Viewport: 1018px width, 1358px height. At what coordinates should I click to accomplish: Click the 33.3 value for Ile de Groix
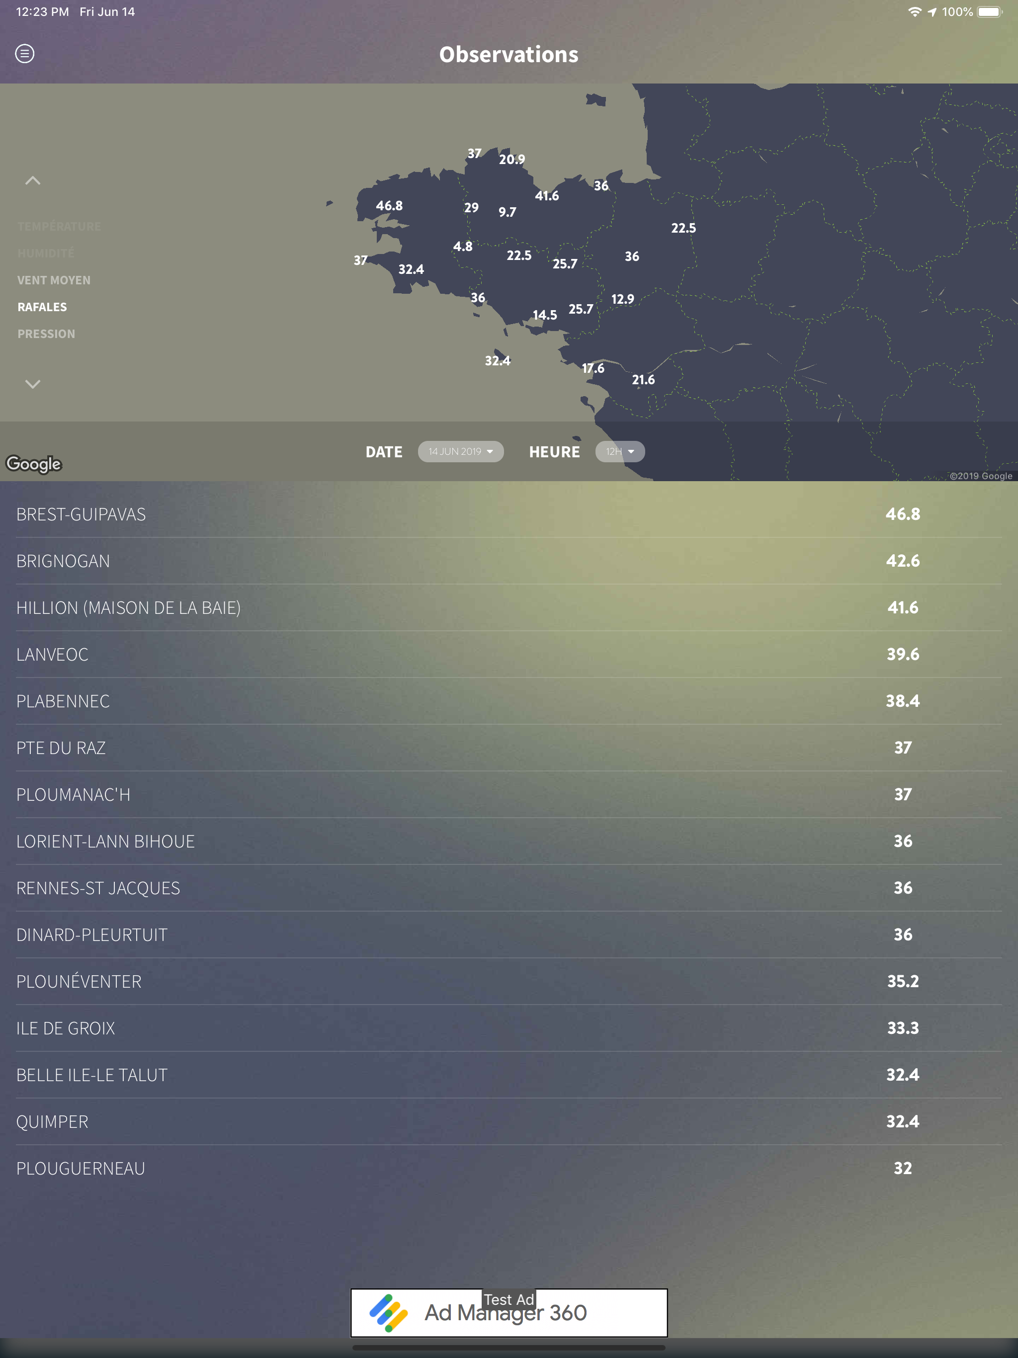[x=903, y=1028]
